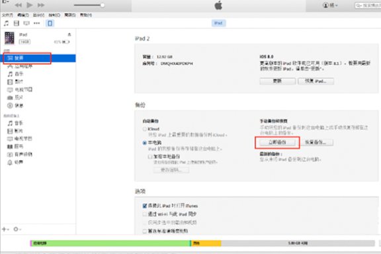The image size is (381, 254).
Task: Click green apps segment of storage bar
Action: 111,243
